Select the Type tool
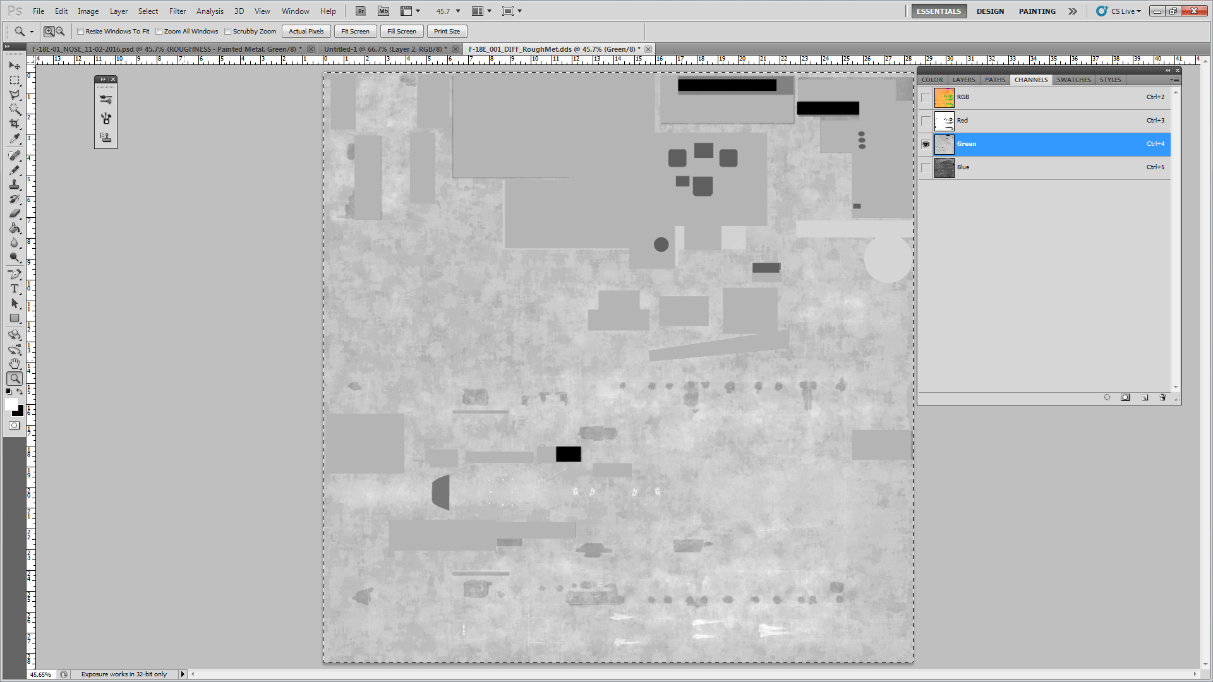Viewport: 1213px width, 682px height. 15,289
